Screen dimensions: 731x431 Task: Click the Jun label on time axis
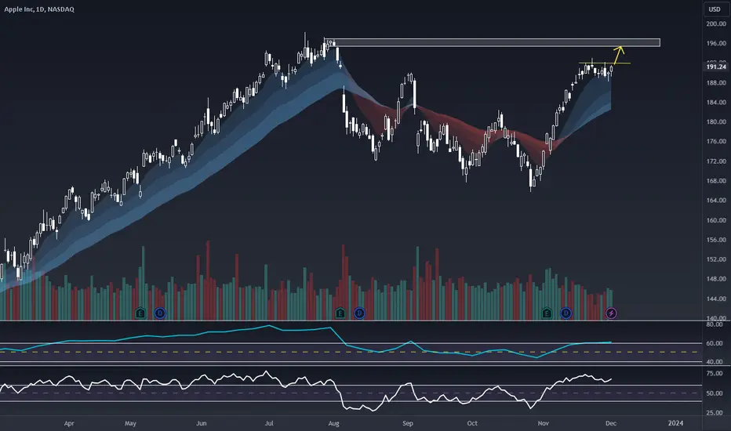click(202, 423)
